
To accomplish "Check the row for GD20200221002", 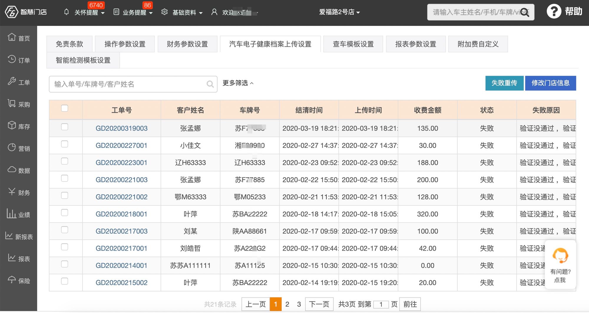I will coord(64,196).
